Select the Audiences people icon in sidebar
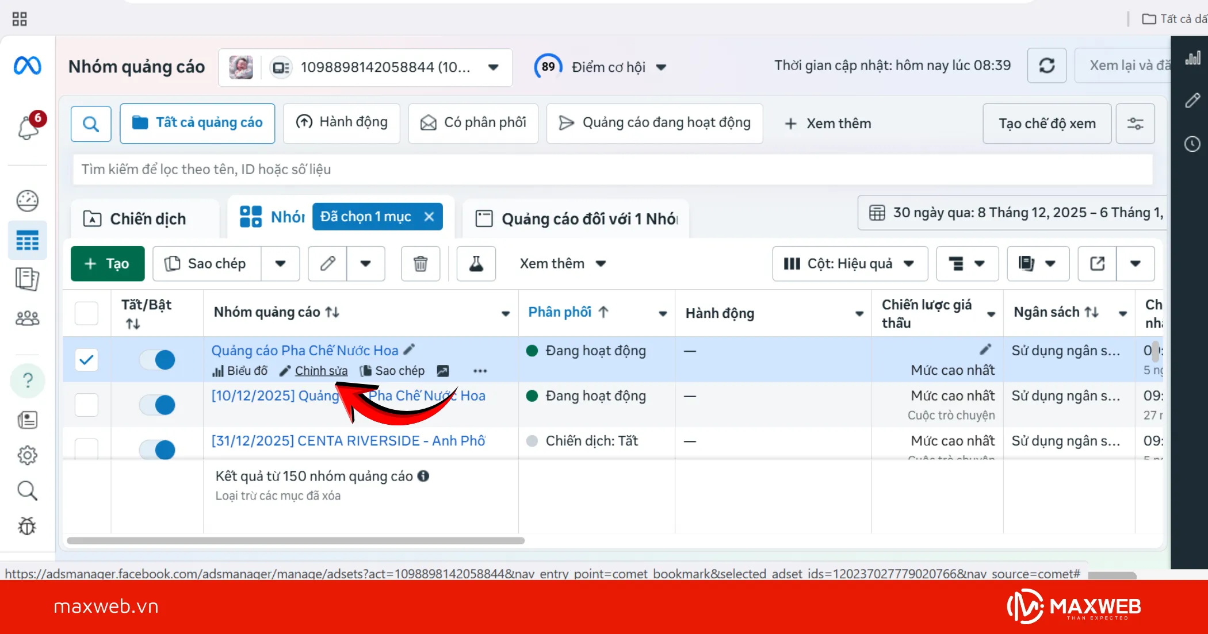 tap(27, 318)
